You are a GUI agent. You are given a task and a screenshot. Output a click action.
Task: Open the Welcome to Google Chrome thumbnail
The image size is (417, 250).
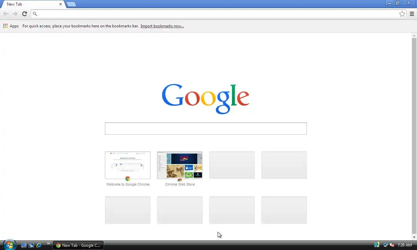pyautogui.click(x=128, y=165)
